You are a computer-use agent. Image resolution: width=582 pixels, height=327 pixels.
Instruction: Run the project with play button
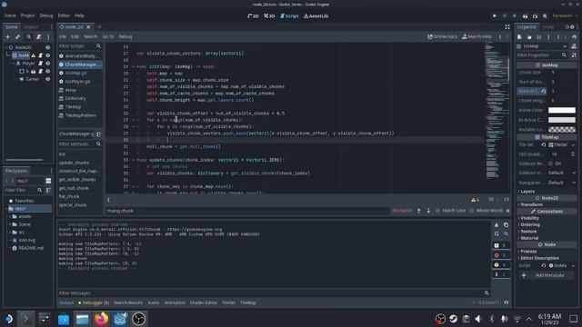pyautogui.click(x=495, y=16)
